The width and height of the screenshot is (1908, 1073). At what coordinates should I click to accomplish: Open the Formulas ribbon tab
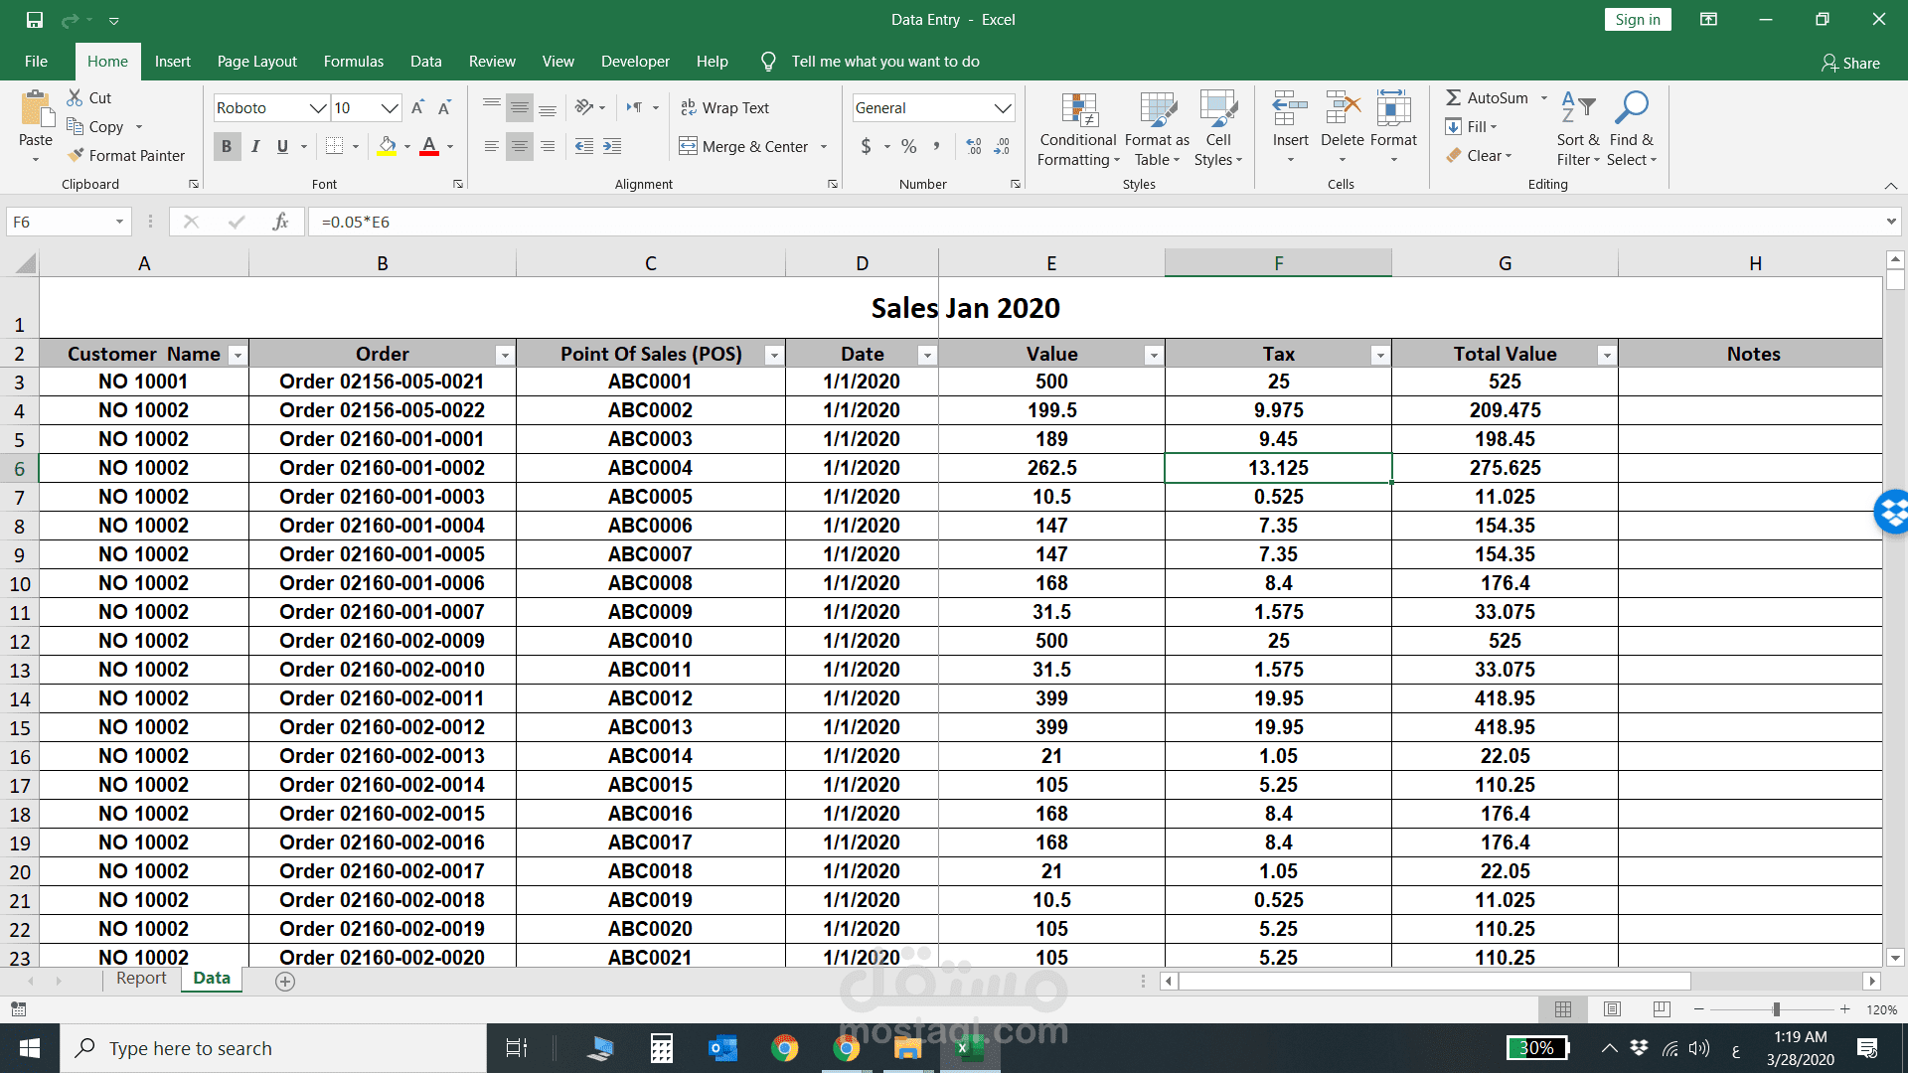353,62
